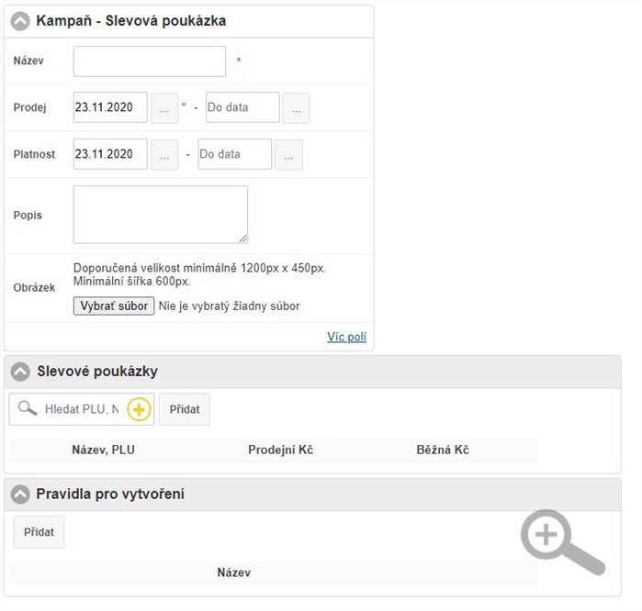Open date picker for Platnost start date
642x611 pixels.
click(164, 154)
